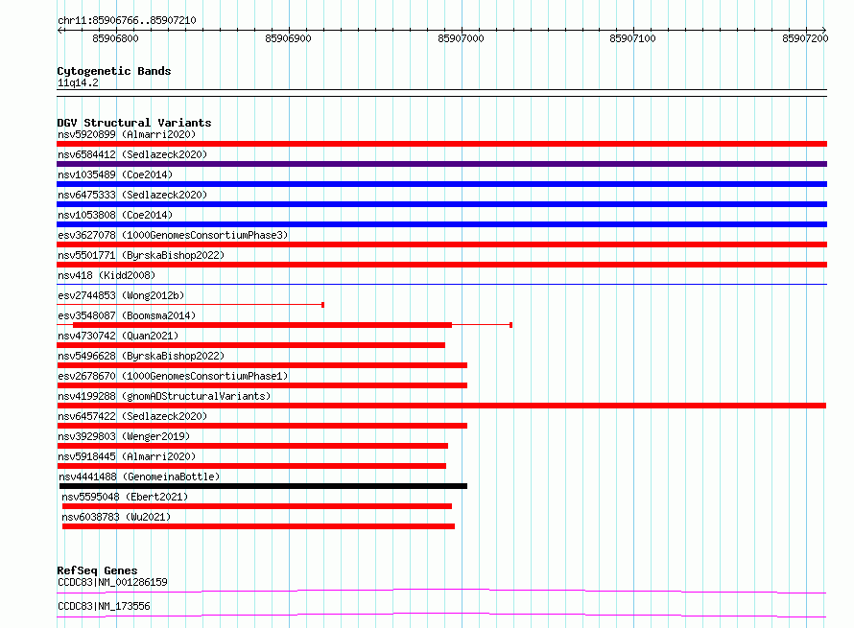This screenshot has height=628, width=854.
Task: Click the 85907000 ruler position
Action: click(461, 38)
